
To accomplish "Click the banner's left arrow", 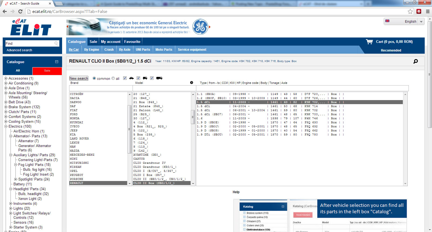I will 67,26.
